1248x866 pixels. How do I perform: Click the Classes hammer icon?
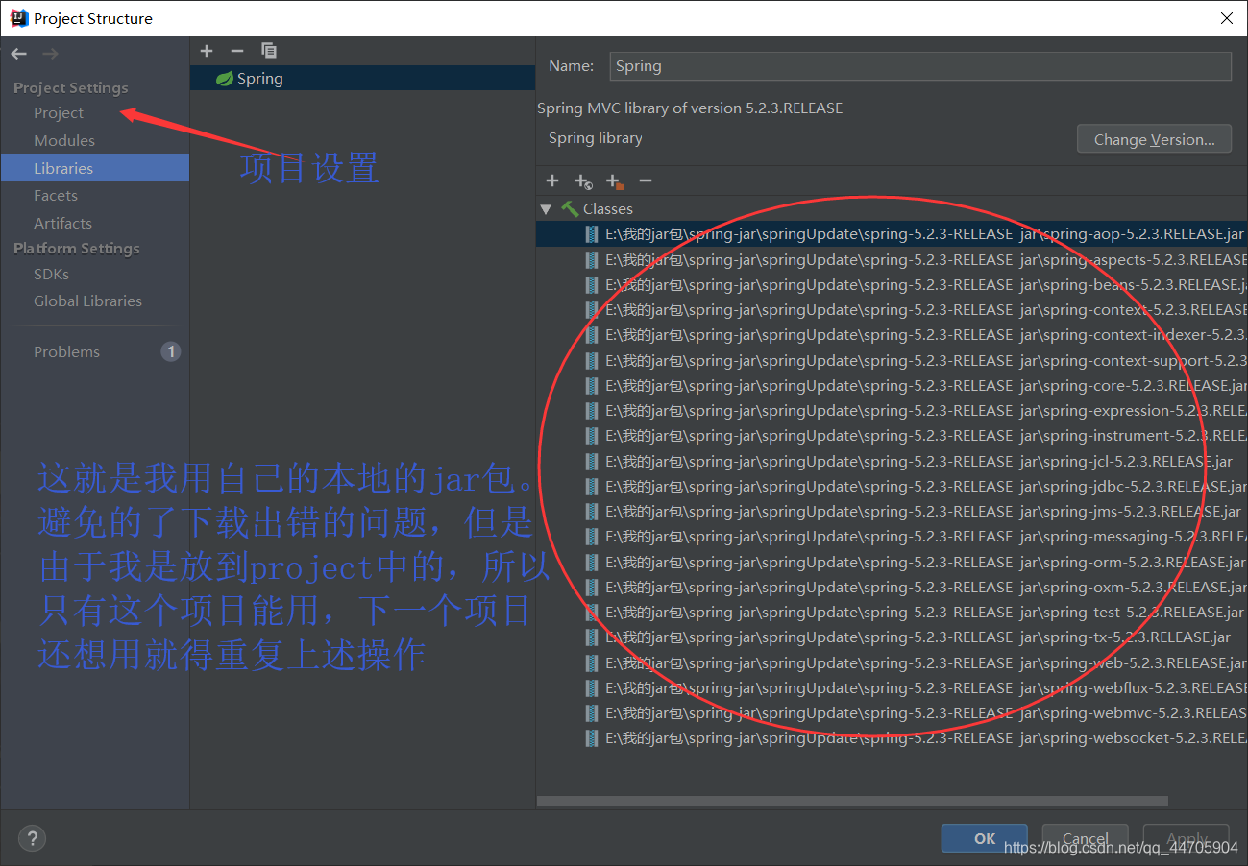pyautogui.click(x=570, y=208)
